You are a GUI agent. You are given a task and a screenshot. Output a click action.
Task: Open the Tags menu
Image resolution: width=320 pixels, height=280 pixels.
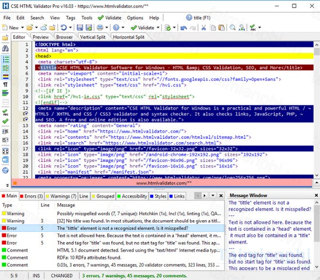[70, 18]
